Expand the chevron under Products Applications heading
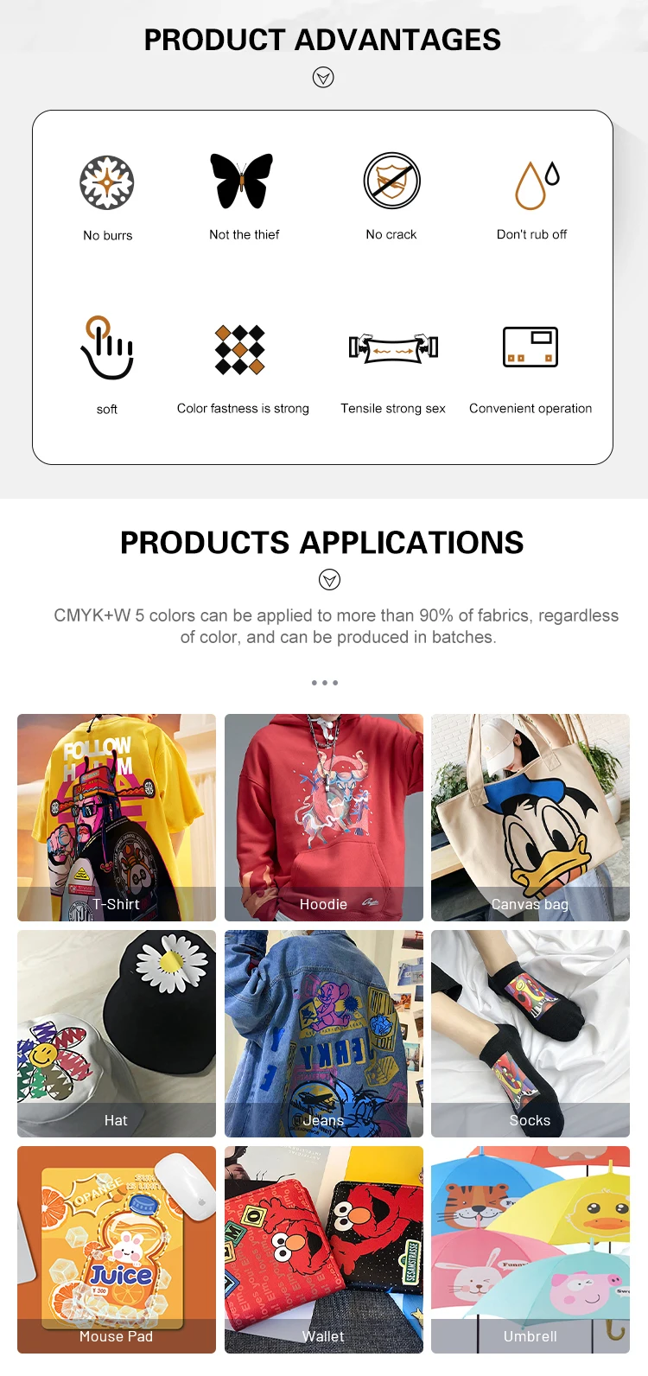This screenshot has width=648, height=1376. pyautogui.click(x=329, y=579)
